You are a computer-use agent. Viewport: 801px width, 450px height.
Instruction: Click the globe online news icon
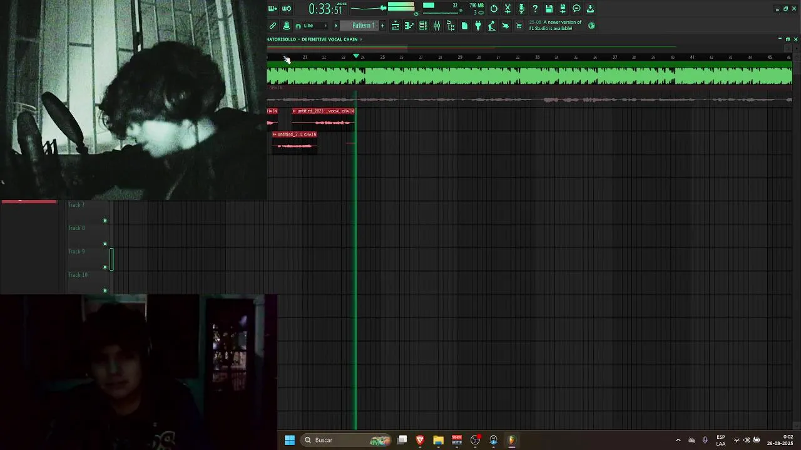[x=591, y=26]
